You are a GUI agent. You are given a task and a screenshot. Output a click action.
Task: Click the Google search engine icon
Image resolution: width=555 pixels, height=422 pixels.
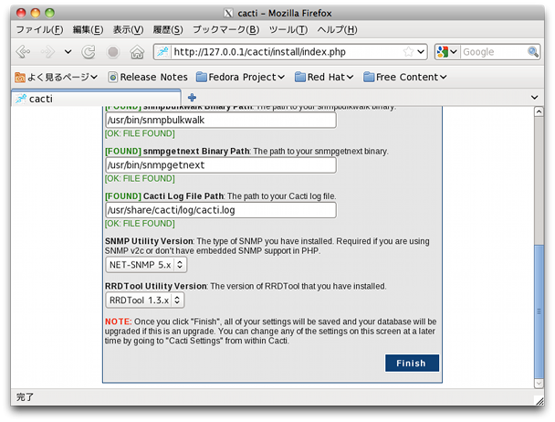coord(444,52)
